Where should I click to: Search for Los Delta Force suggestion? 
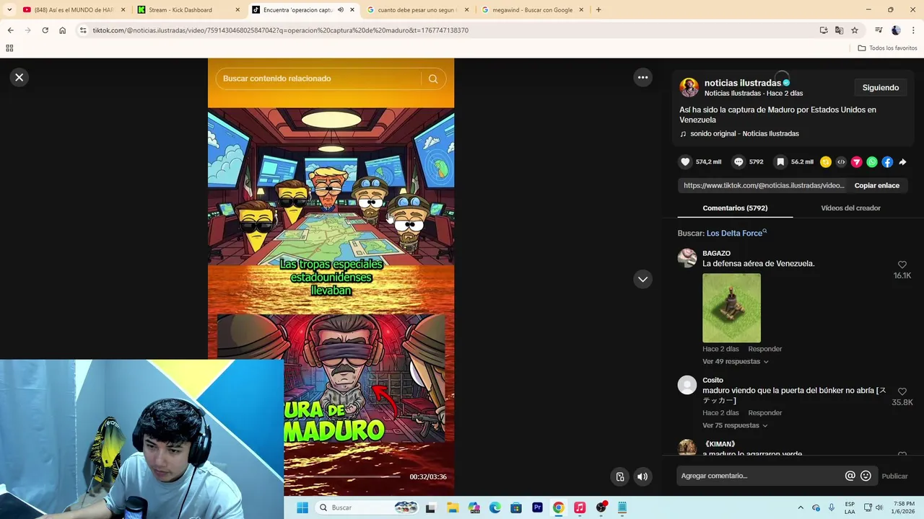point(736,233)
